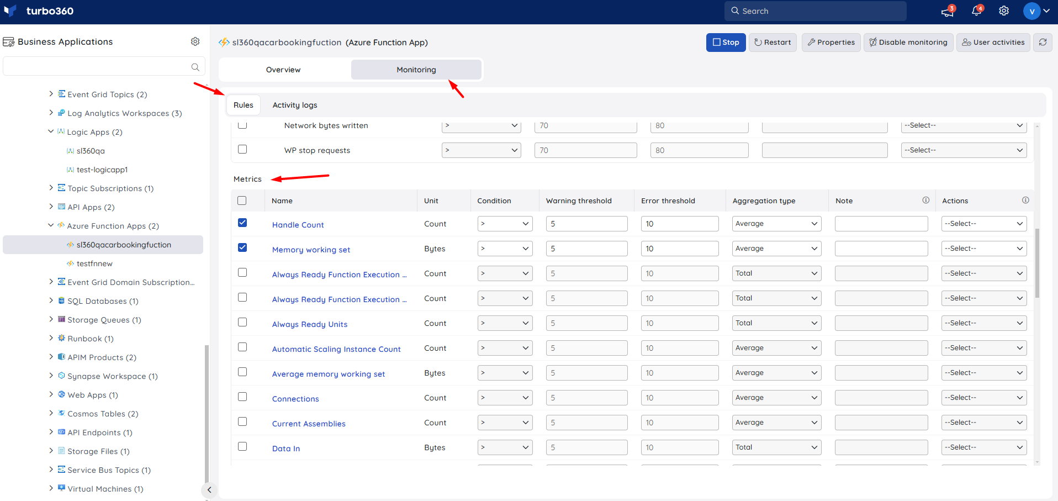
Task: Click the info icon beside Note column
Action: [x=925, y=200]
